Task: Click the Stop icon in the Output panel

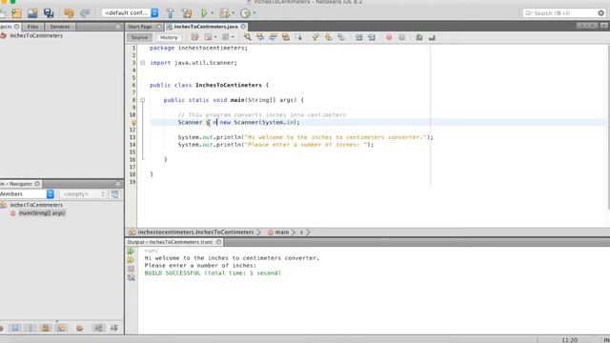Action: click(132, 269)
